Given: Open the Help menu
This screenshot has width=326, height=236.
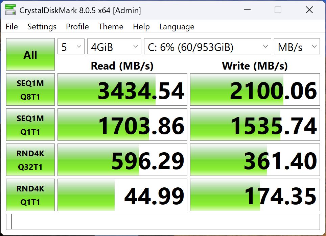Looking at the screenshot, I should point(141,27).
